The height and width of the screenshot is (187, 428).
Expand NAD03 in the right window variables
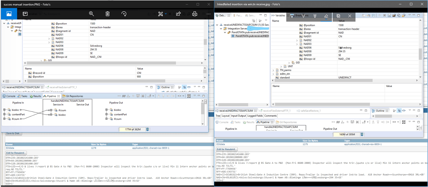point(297,44)
